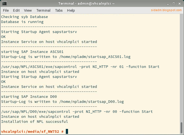Open the Edit menu
The height and width of the screenshot is (135, 184).
[x=16, y=10]
